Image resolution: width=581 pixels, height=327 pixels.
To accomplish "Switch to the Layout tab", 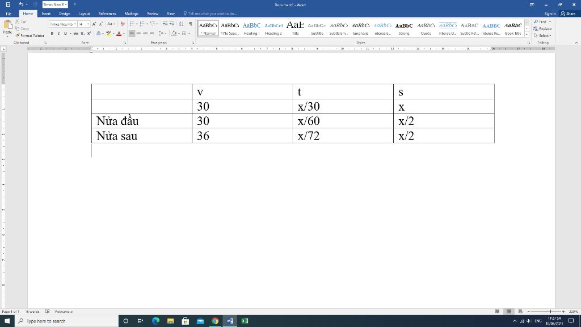I will pyautogui.click(x=85, y=14).
